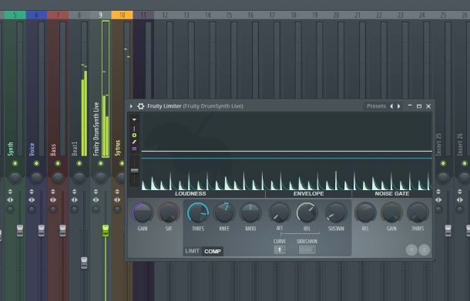The image size is (470, 301).
Task: Click the Synth track volume fader
Action: pyautogui.click(x=20, y=230)
